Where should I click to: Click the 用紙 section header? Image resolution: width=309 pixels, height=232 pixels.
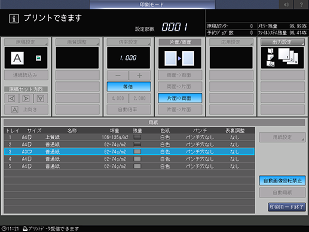click(x=154, y=123)
